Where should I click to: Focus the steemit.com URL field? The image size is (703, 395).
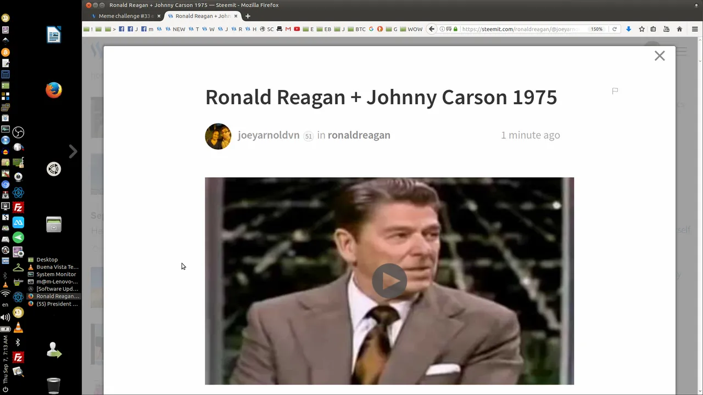coord(519,29)
